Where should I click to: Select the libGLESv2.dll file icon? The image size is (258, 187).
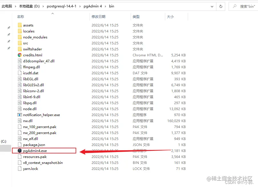point(20,85)
